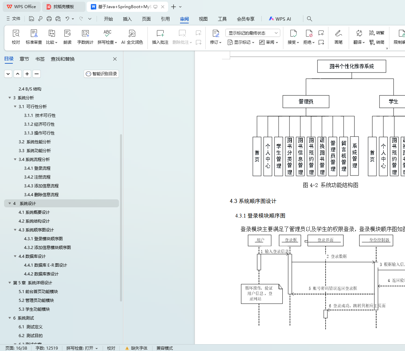Collapse the 4 系统设计 tree node
The image size is (405, 351).
click(x=9, y=203)
